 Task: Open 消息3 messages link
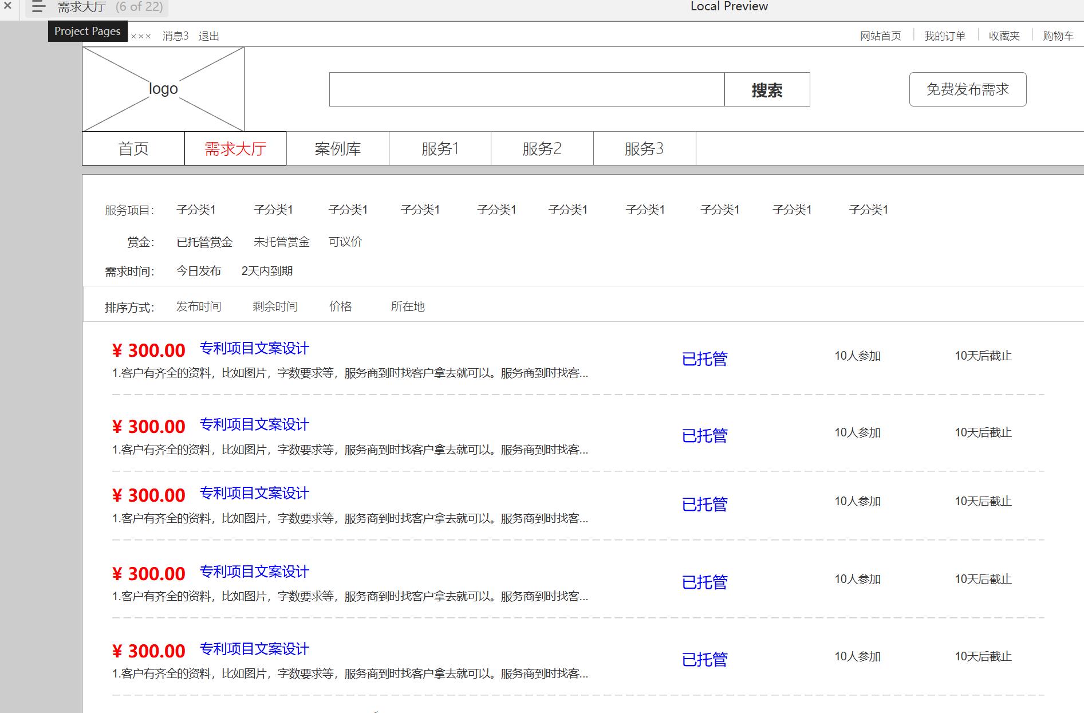175,36
